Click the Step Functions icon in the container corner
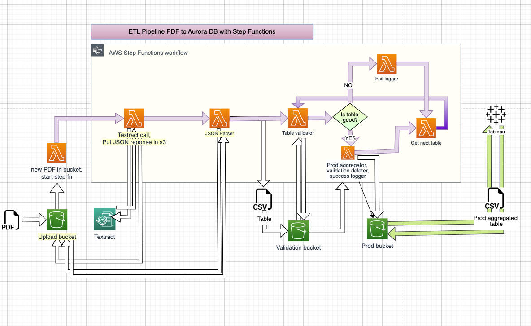531x326 pixels. tap(96, 50)
